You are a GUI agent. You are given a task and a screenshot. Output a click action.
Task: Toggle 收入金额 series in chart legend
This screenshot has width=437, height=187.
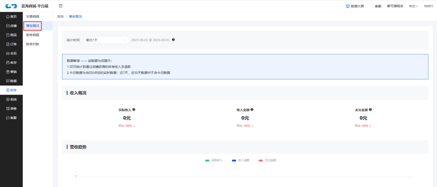[x=241, y=160]
